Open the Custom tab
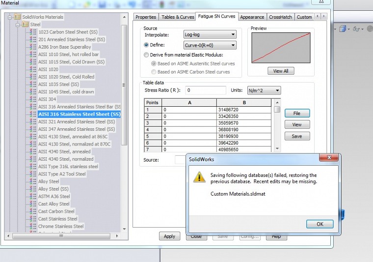The width and height of the screenshot is (373, 262). pos(304,17)
